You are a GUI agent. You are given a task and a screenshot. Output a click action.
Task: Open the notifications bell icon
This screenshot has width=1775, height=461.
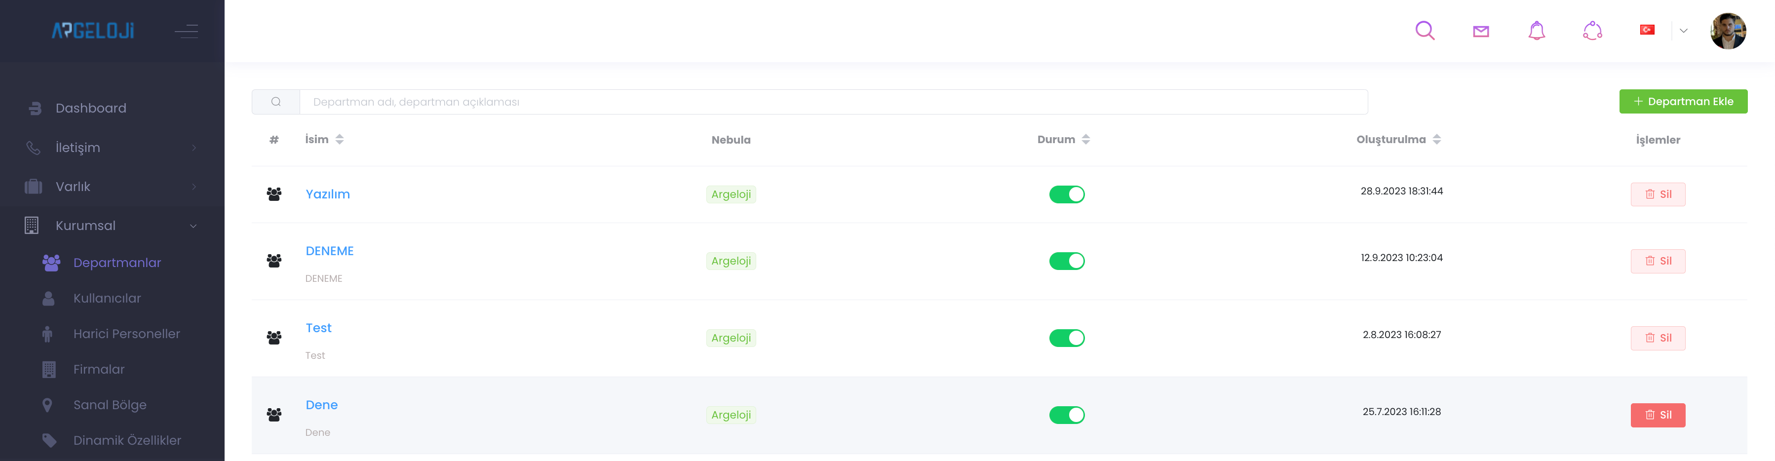pyautogui.click(x=1537, y=30)
